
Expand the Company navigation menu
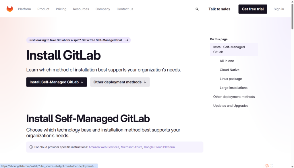click(x=103, y=9)
